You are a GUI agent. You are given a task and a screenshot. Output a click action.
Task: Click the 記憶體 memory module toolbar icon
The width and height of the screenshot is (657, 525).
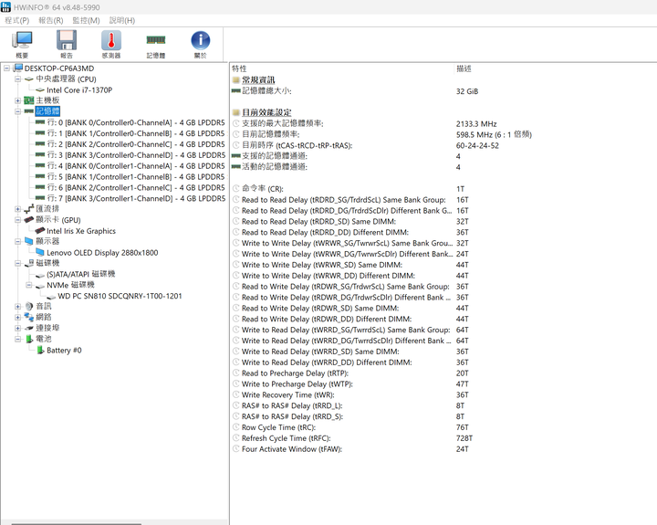coord(156,44)
